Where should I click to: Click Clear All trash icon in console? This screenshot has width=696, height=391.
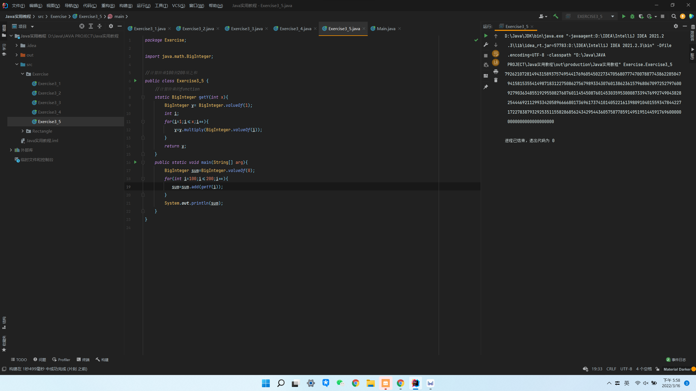click(x=496, y=80)
